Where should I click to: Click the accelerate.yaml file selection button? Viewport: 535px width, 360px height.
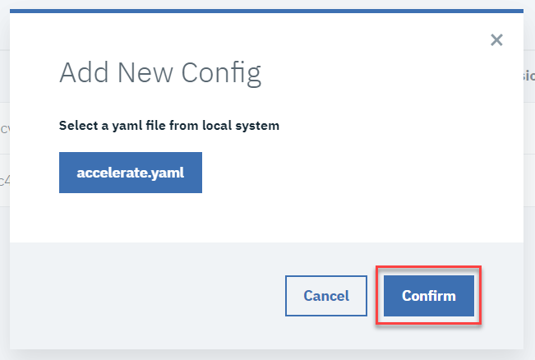point(130,173)
